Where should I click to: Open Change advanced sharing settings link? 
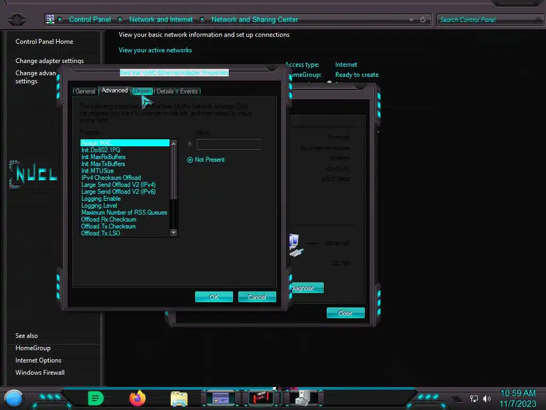pos(36,77)
